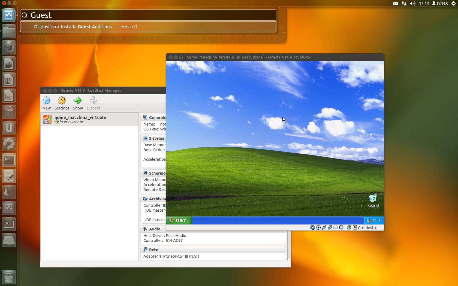
Task: Open the sound volume indicator menu
Action: [x=413, y=3]
